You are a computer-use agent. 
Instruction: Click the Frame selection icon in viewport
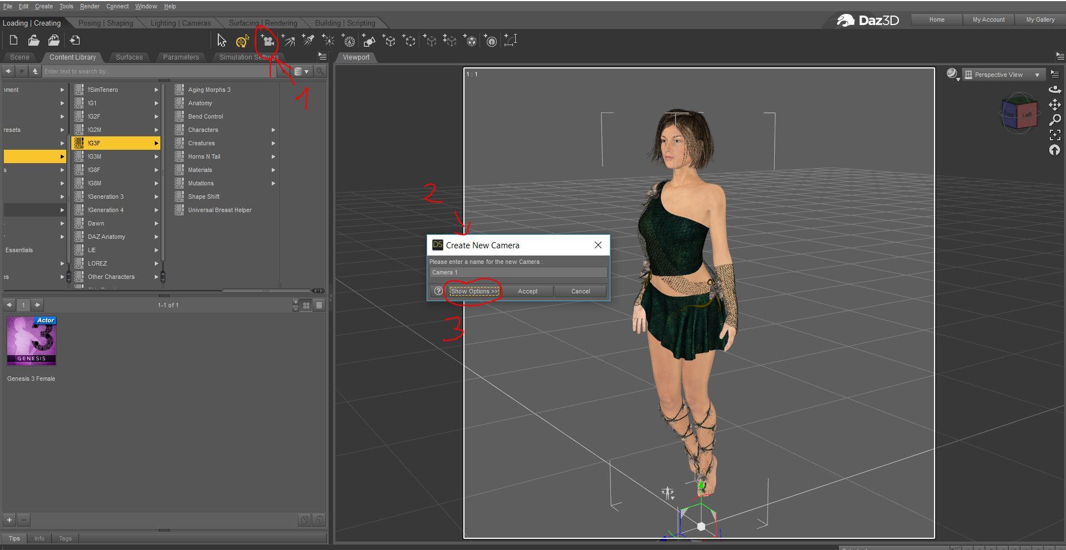point(1054,135)
